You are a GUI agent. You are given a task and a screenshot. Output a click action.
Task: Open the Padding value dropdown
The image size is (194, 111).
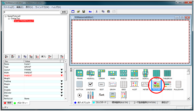pyautogui.click(x=62, y=81)
